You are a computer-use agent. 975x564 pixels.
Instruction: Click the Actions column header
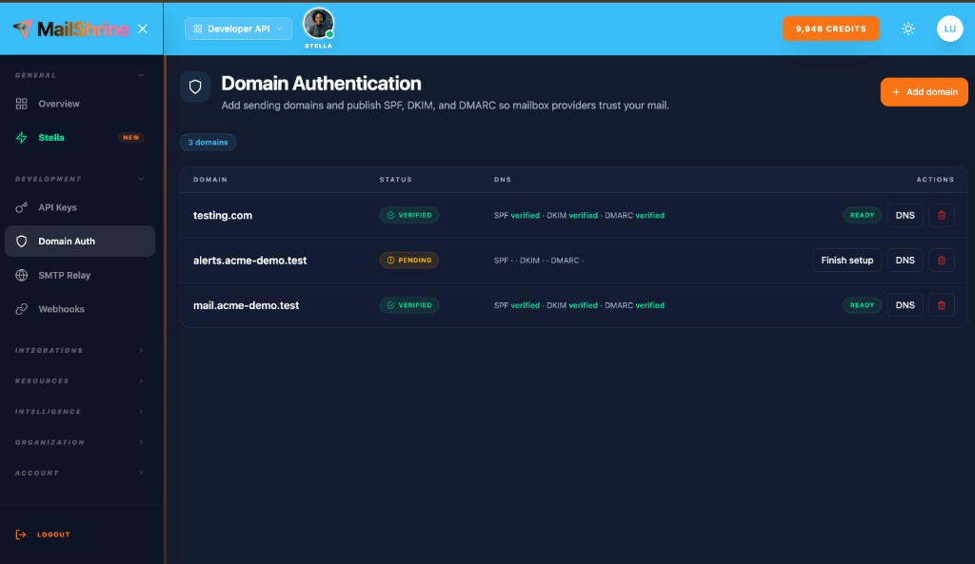(x=935, y=180)
